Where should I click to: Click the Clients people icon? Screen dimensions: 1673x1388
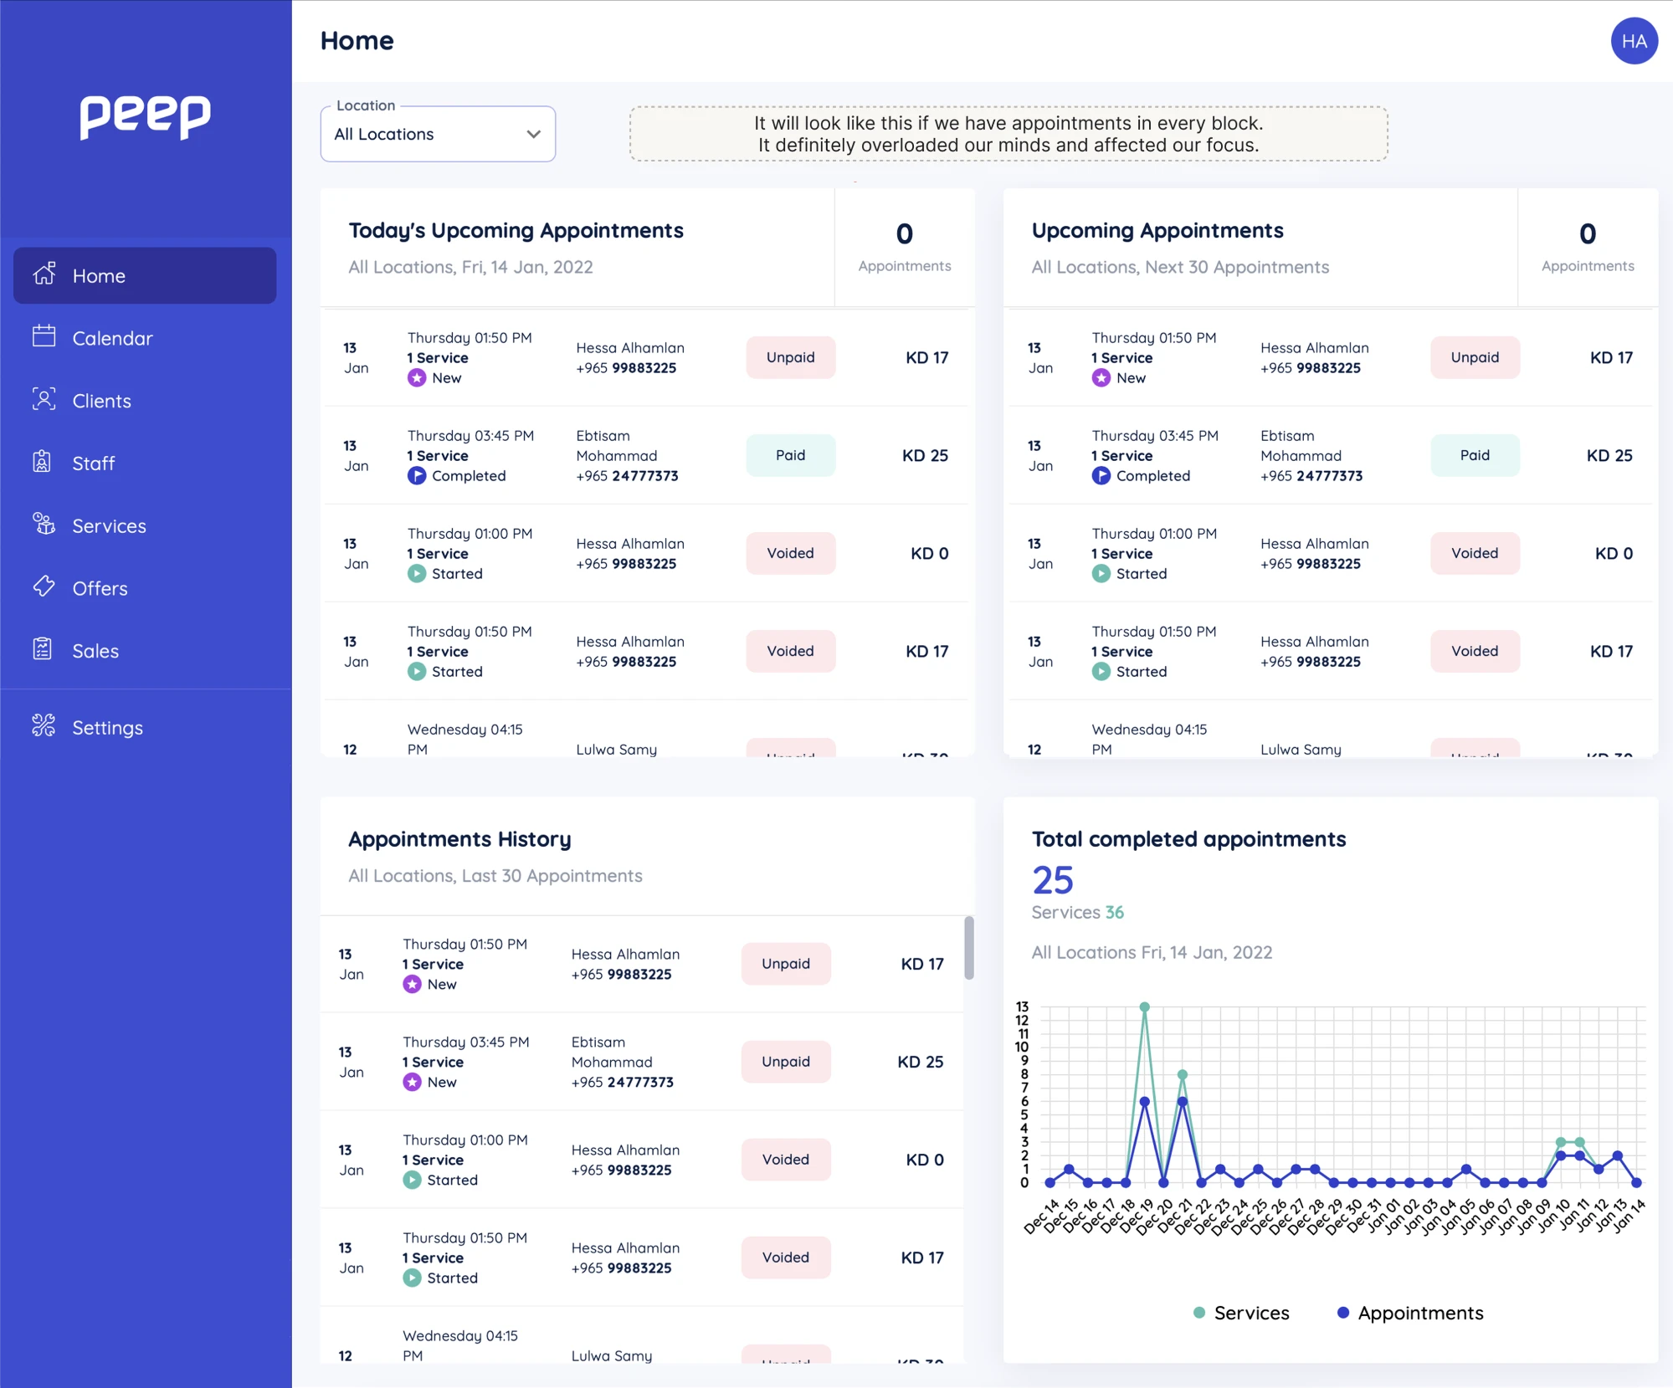[44, 400]
